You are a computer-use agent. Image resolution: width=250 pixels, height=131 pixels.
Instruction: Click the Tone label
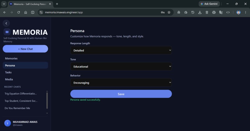(73, 59)
